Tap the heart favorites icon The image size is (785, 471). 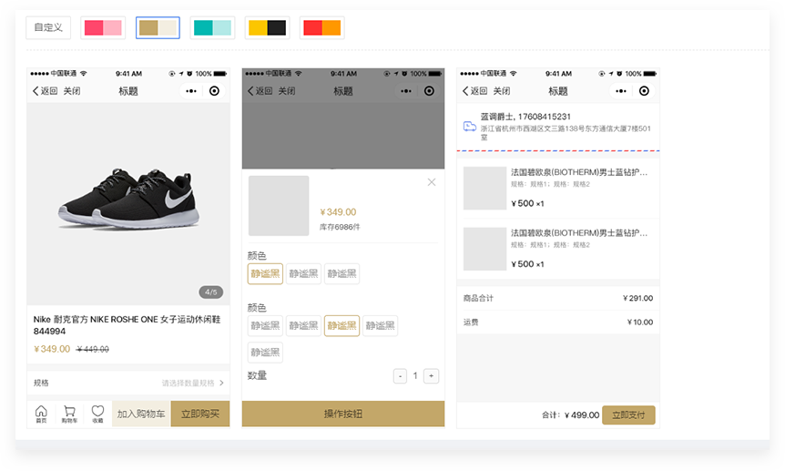[x=97, y=414]
